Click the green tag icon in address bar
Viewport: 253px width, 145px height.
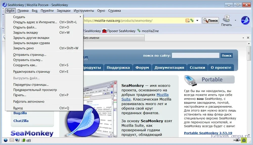coord(192,20)
